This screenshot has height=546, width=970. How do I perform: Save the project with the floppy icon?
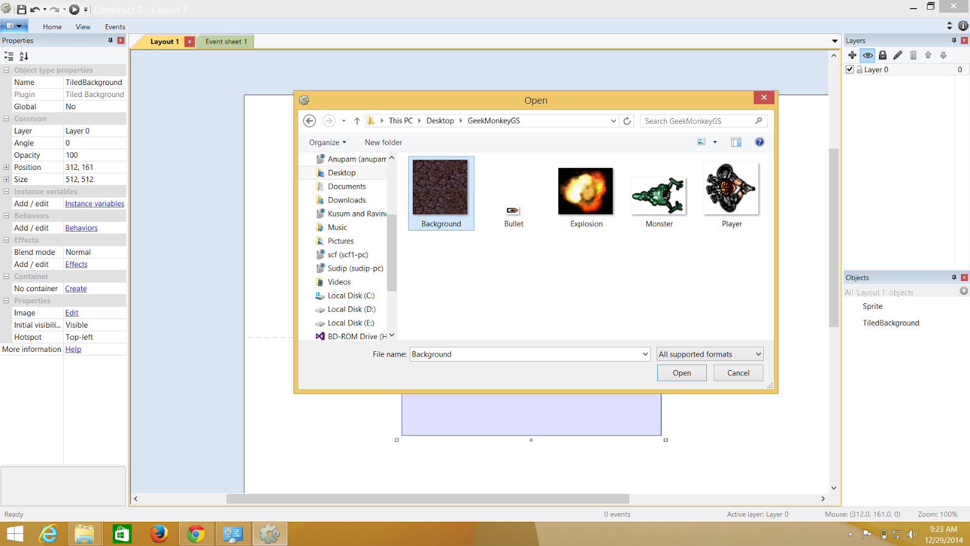(22, 9)
